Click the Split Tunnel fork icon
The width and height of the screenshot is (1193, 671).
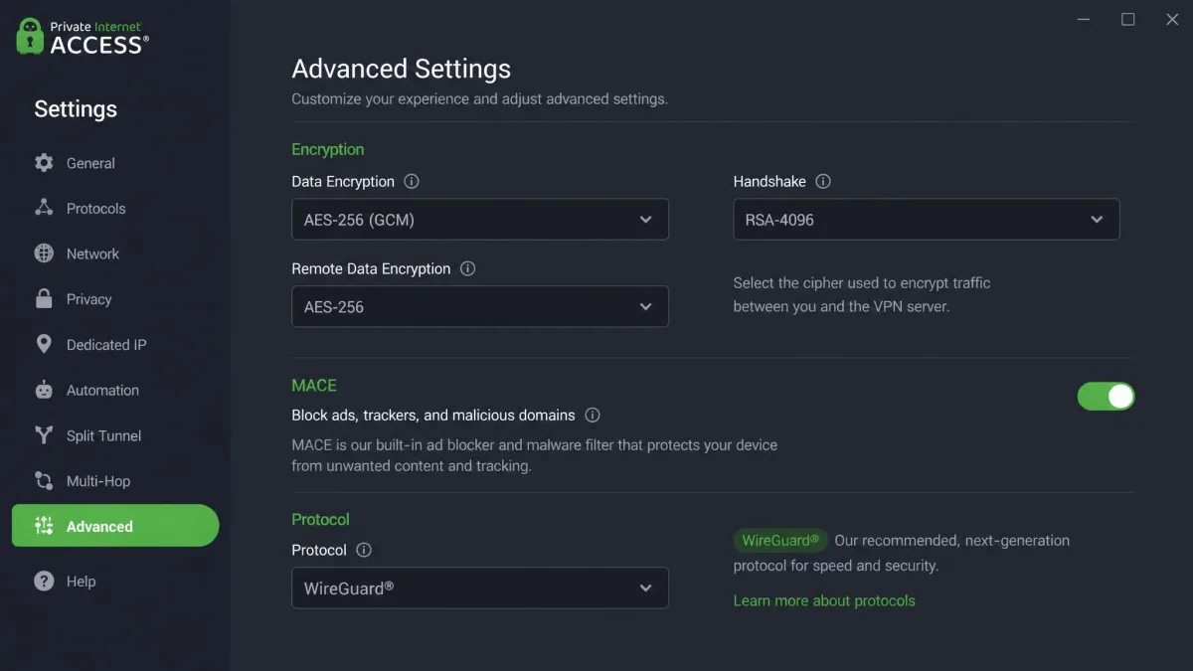(44, 435)
